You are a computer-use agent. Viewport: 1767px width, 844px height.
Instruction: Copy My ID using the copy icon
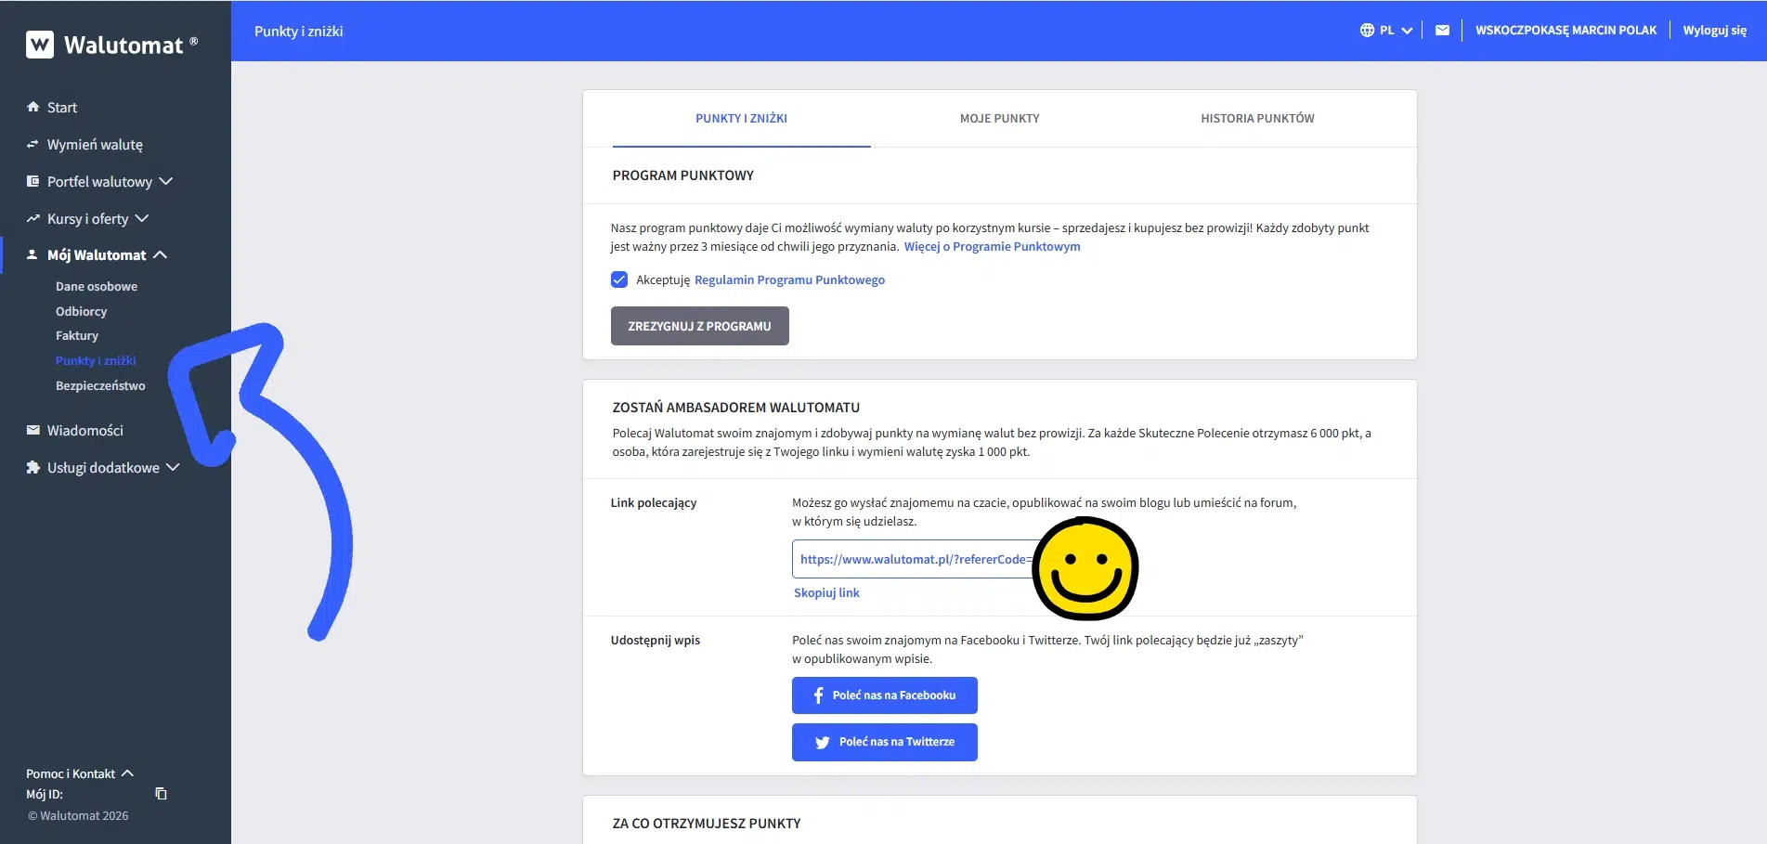pyautogui.click(x=161, y=794)
